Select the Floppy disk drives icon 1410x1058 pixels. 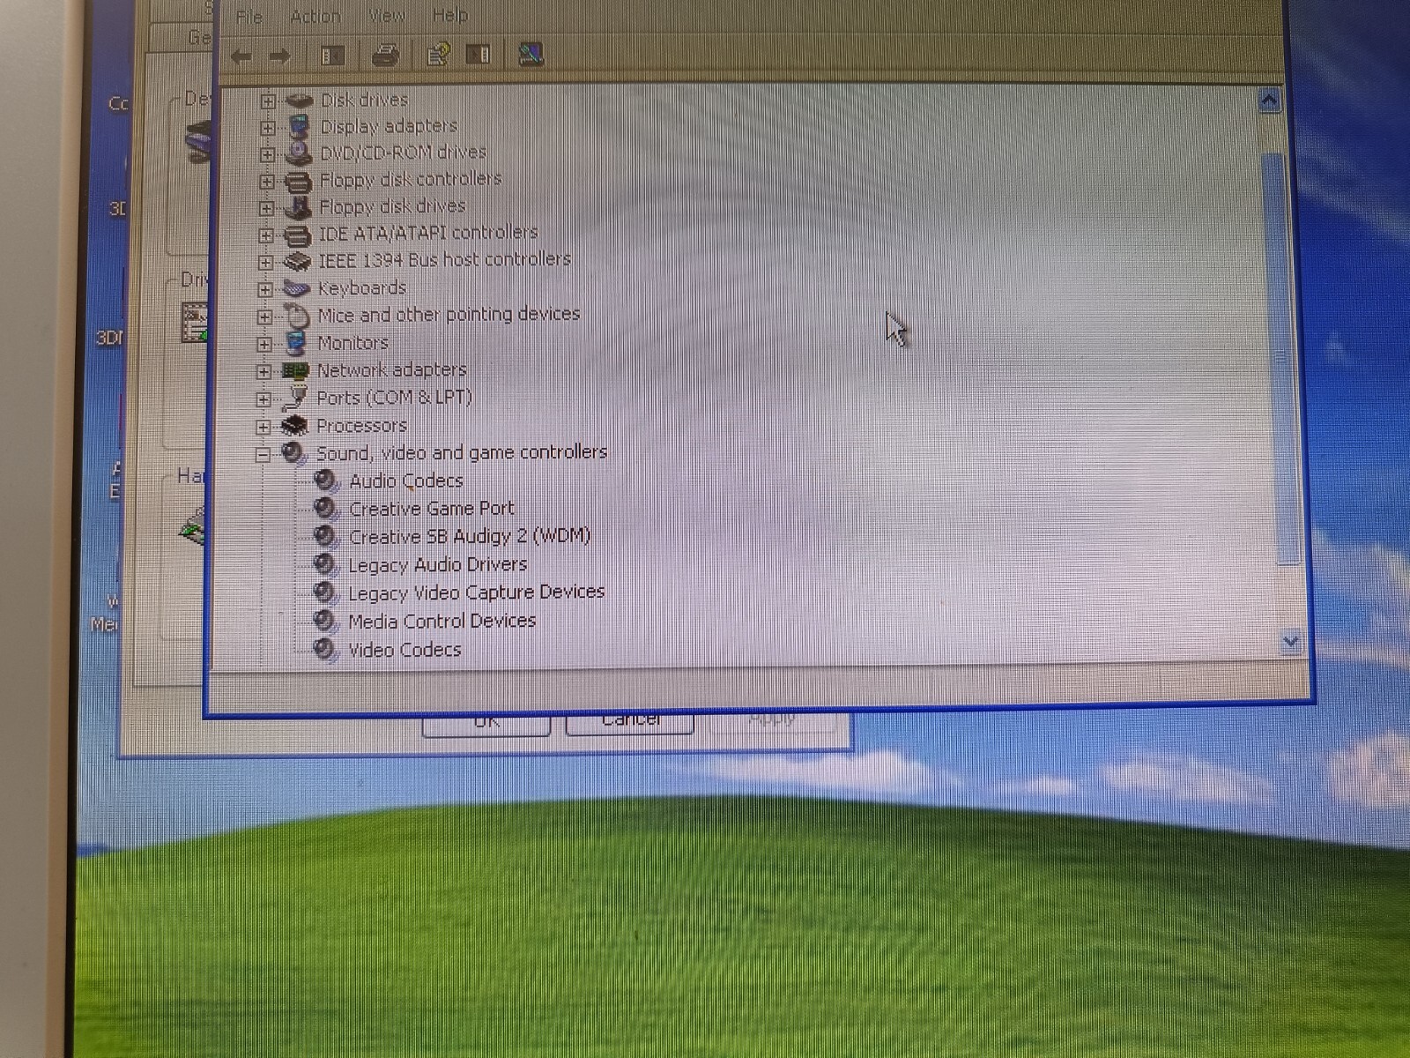coord(299,207)
